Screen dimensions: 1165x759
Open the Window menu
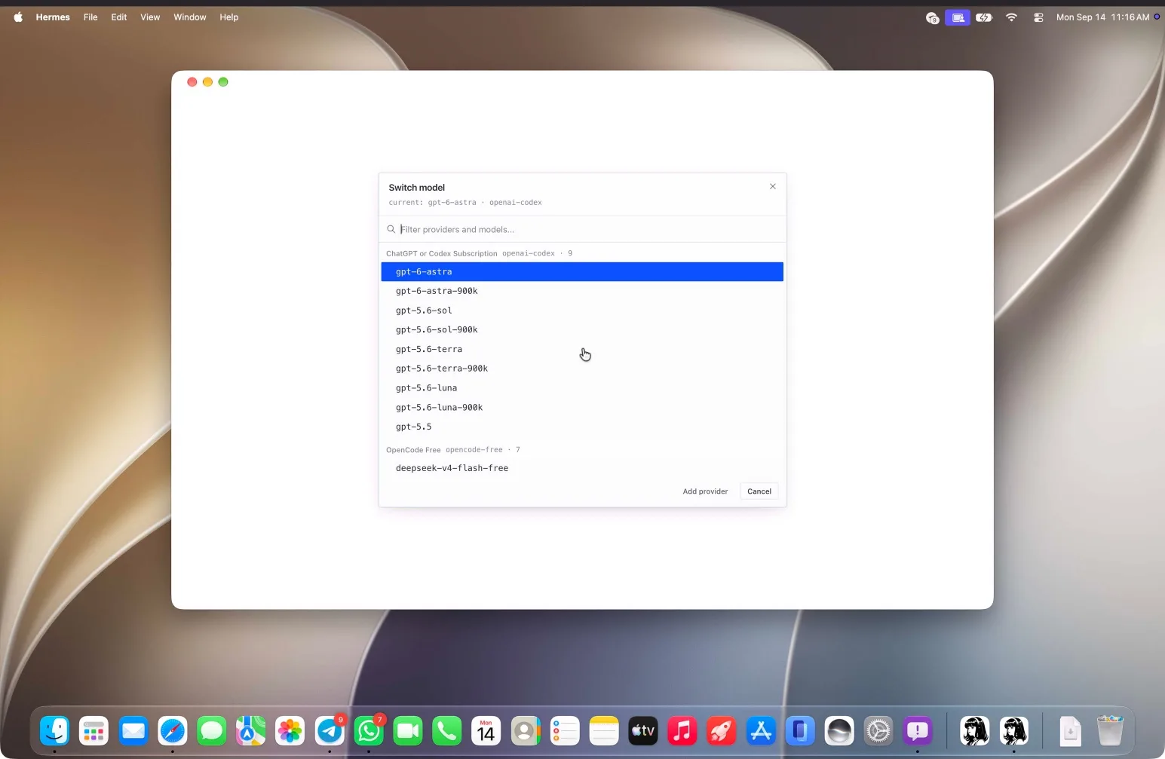(x=190, y=17)
